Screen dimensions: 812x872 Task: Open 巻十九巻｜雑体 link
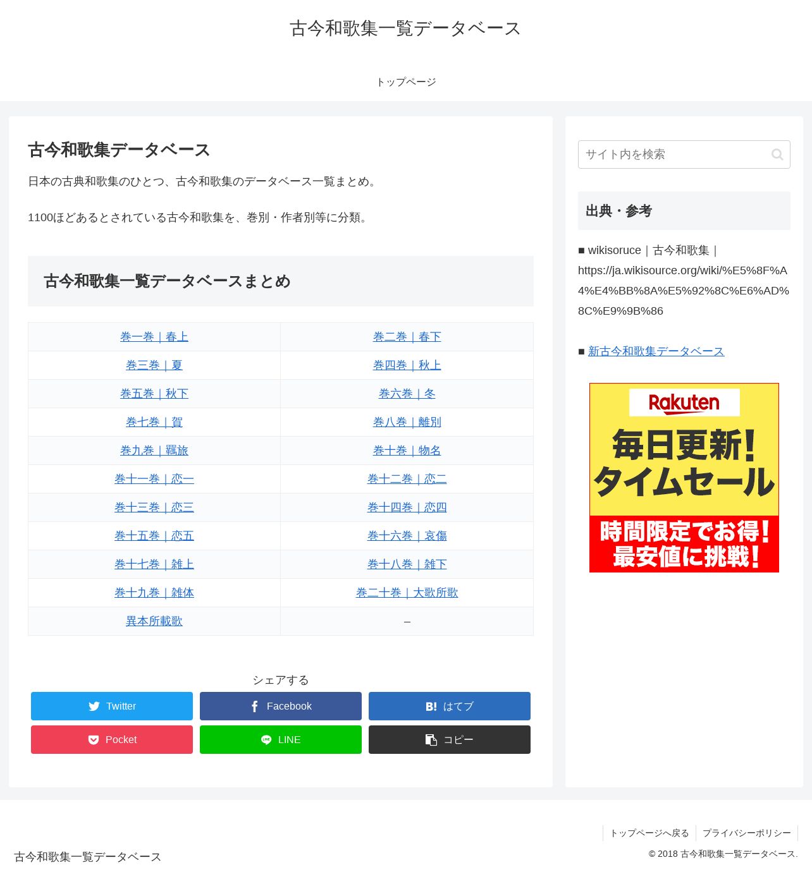tap(154, 593)
